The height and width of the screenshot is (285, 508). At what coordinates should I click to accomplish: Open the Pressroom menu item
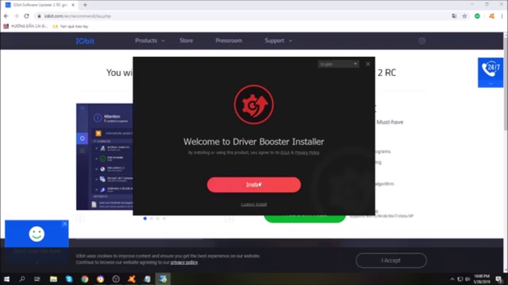coord(229,40)
